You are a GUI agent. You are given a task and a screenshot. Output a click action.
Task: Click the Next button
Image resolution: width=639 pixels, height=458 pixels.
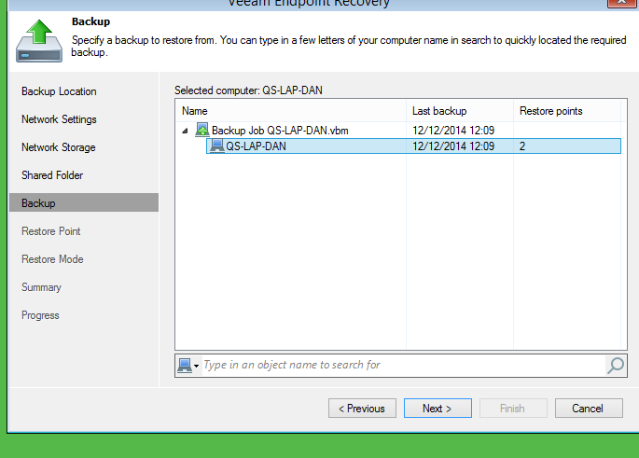click(438, 409)
